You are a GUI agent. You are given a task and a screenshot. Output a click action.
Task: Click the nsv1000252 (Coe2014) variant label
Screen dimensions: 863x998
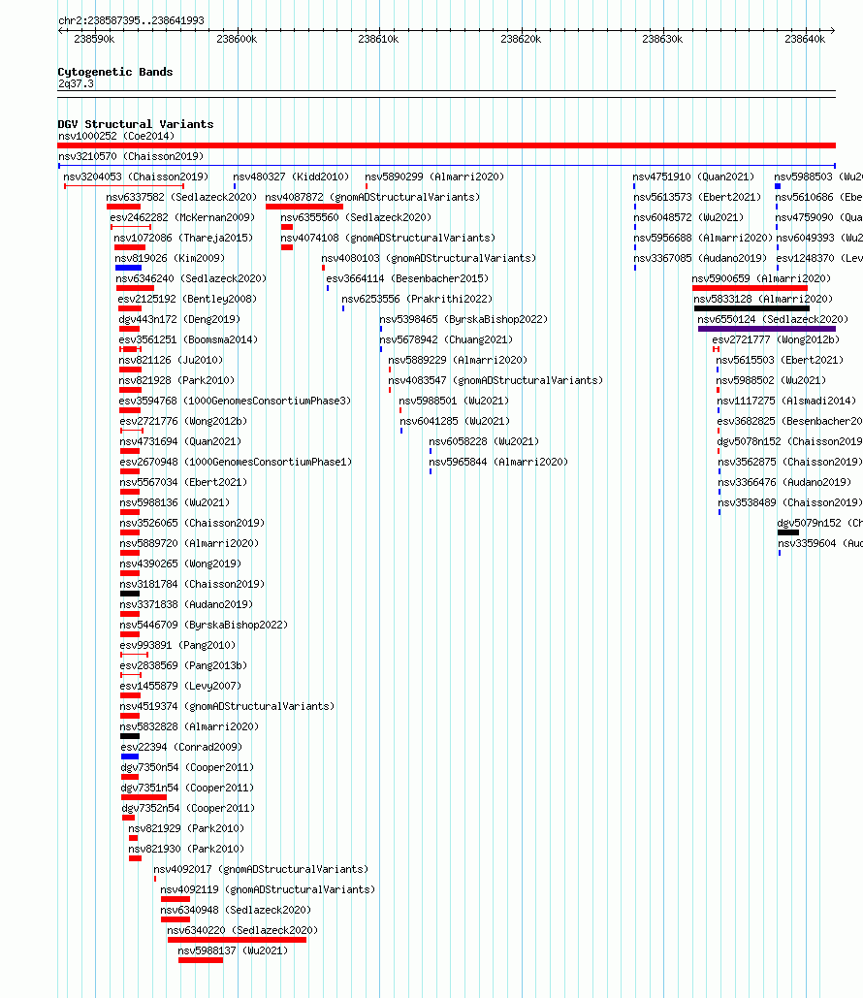(116, 136)
